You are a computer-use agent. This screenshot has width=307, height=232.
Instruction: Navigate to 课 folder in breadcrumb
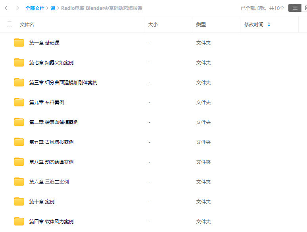53,8
